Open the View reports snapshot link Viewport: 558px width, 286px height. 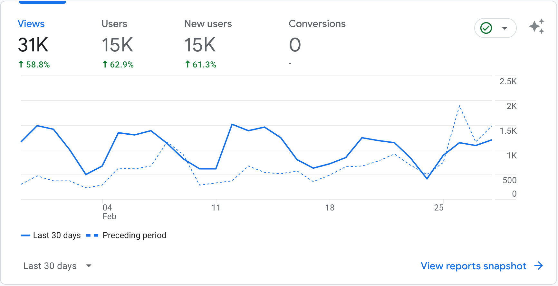click(x=473, y=266)
